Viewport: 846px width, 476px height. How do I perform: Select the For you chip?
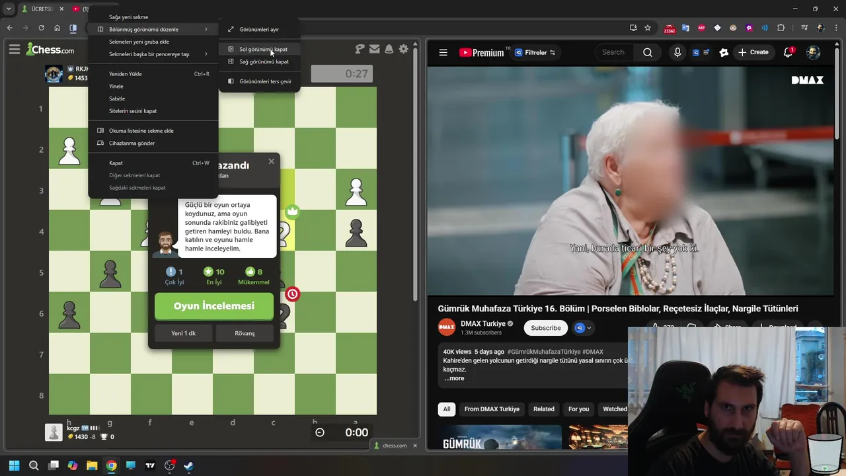coord(578,409)
